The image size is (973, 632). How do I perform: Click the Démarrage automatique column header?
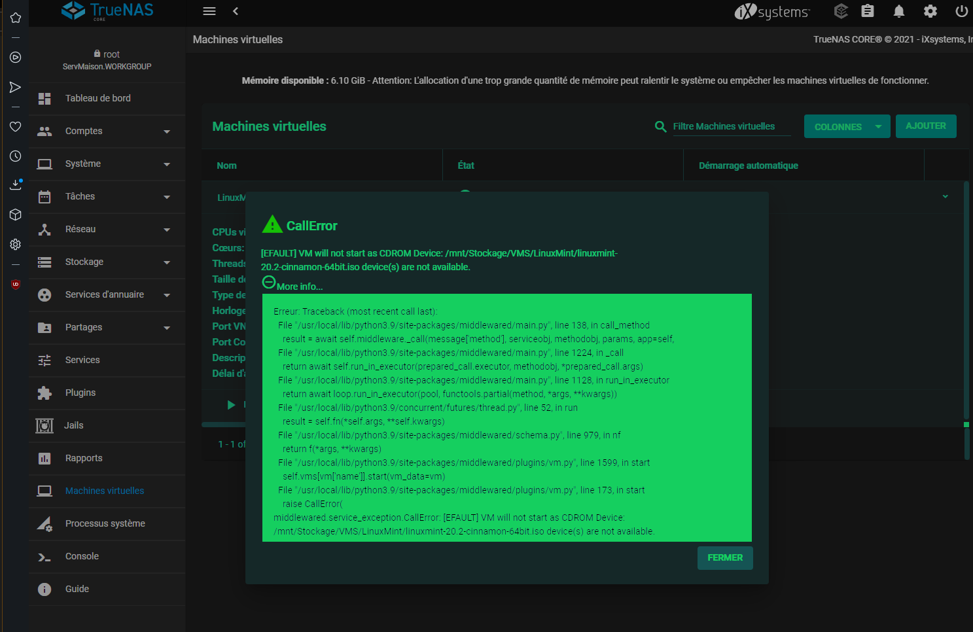pos(749,166)
